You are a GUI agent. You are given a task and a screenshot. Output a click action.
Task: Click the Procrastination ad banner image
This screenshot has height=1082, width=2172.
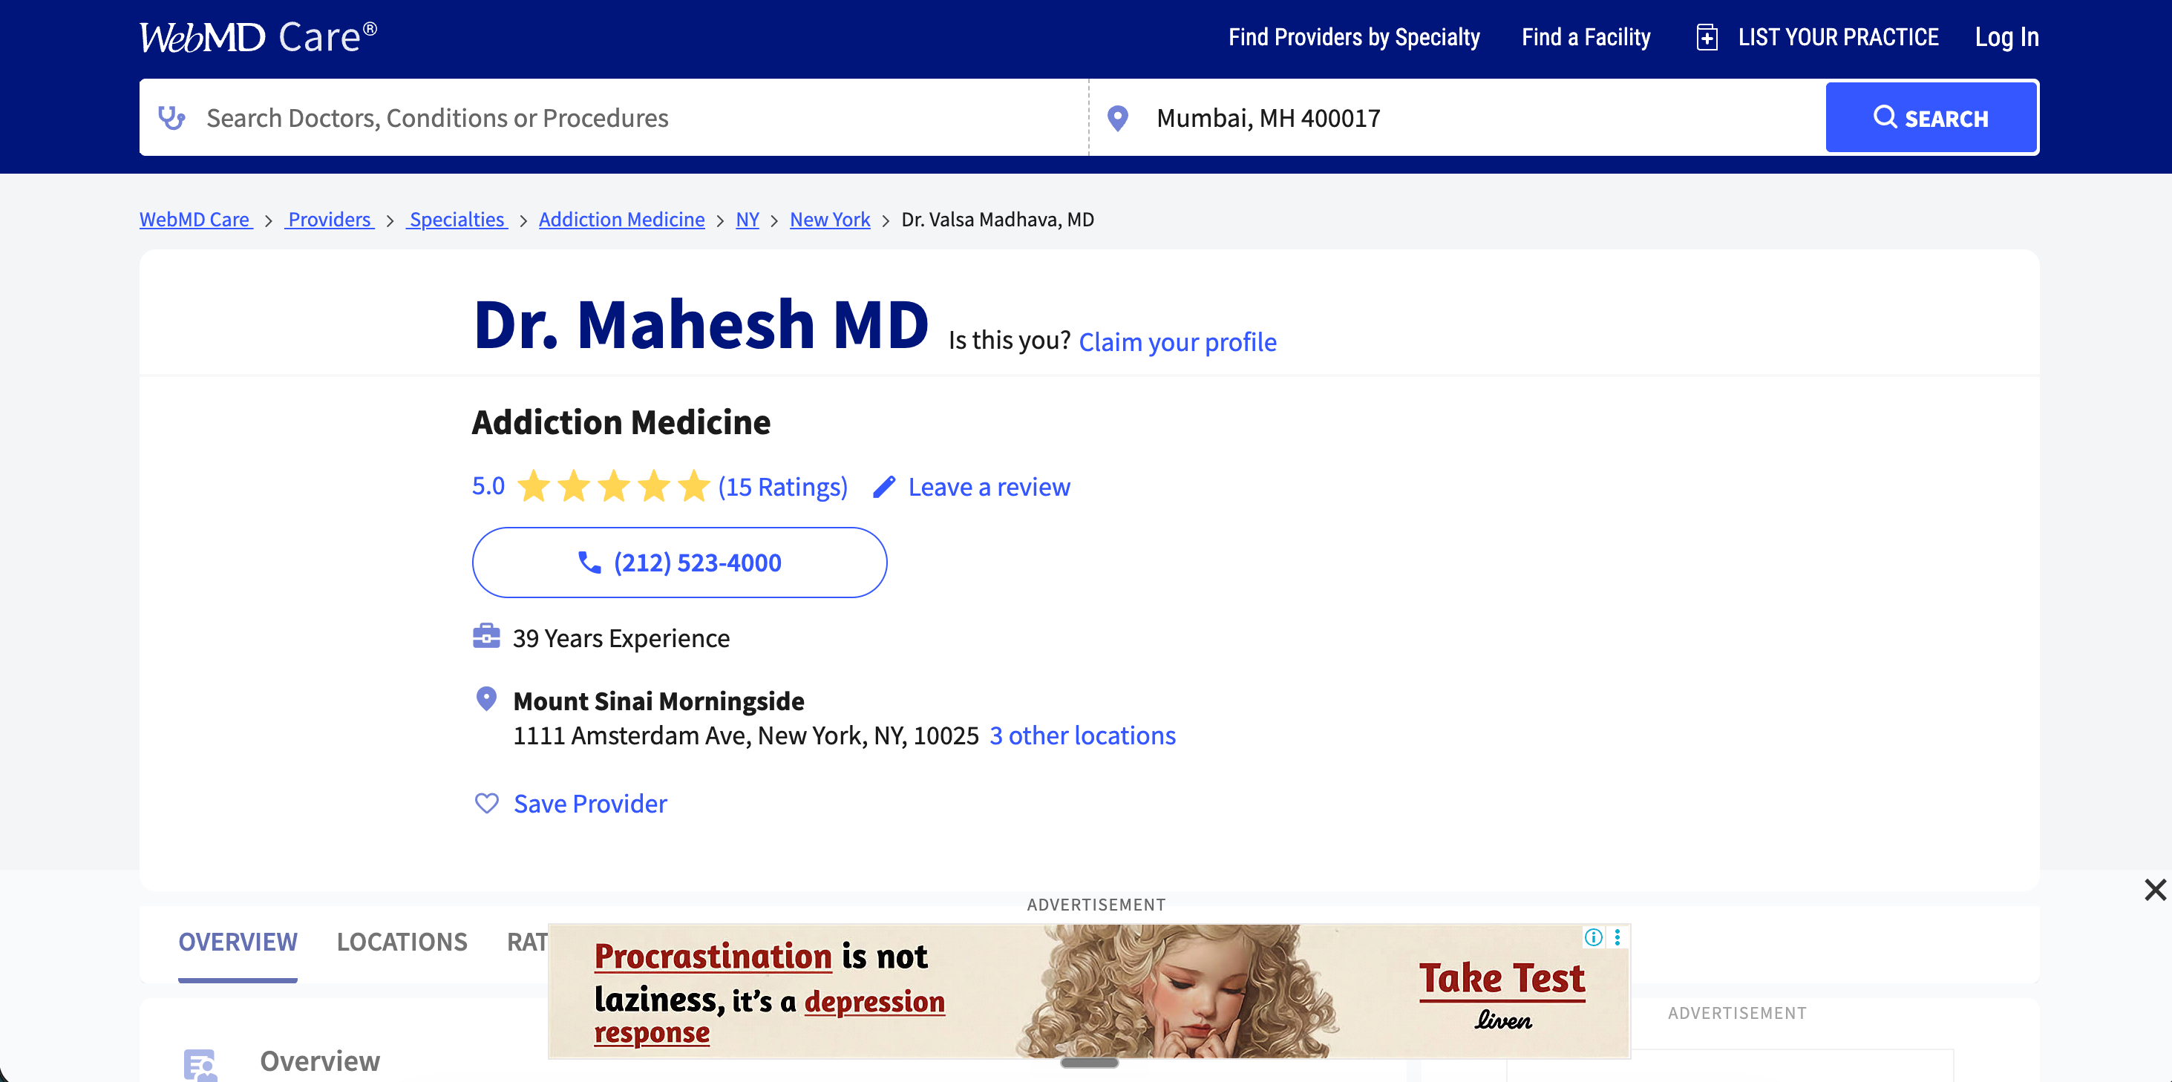pos(1088,991)
